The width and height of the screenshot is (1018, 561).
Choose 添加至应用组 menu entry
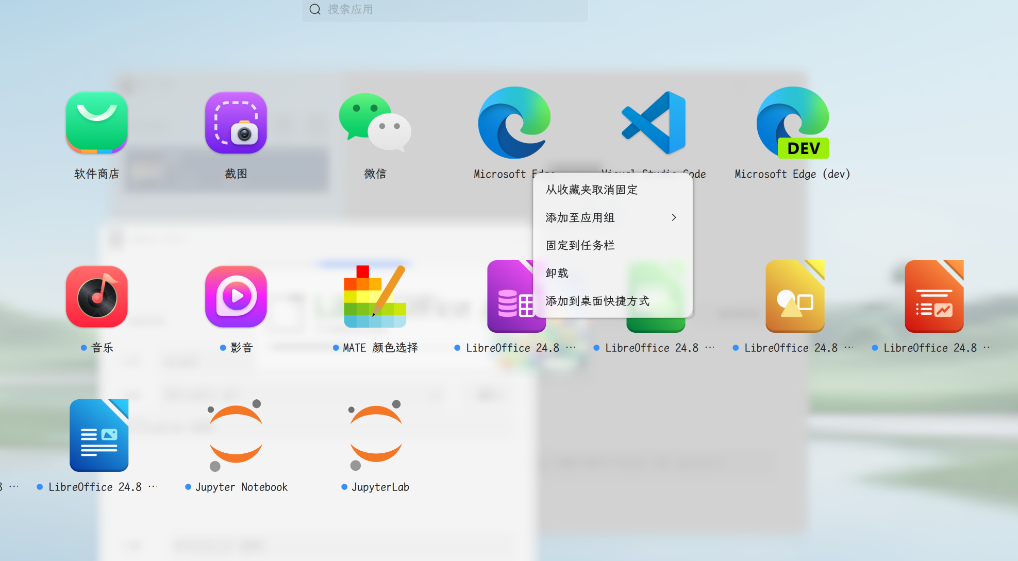[x=613, y=217]
